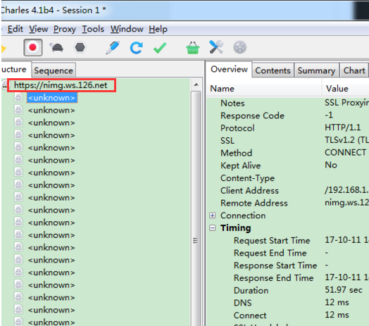
Task: Select the Contents tab
Action: coord(273,70)
